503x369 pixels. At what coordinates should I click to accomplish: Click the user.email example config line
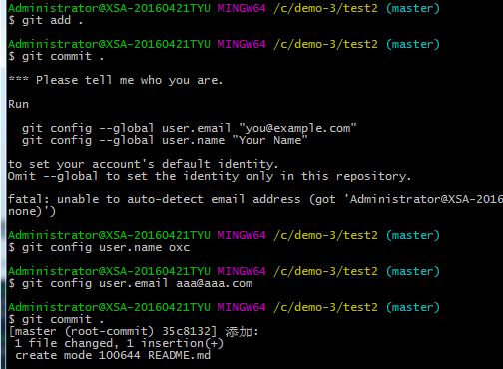(x=190, y=128)
